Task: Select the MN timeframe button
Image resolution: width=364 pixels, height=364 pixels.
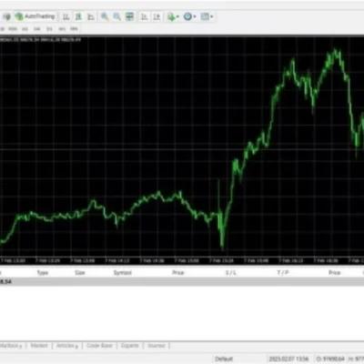Action: (74, 29)
